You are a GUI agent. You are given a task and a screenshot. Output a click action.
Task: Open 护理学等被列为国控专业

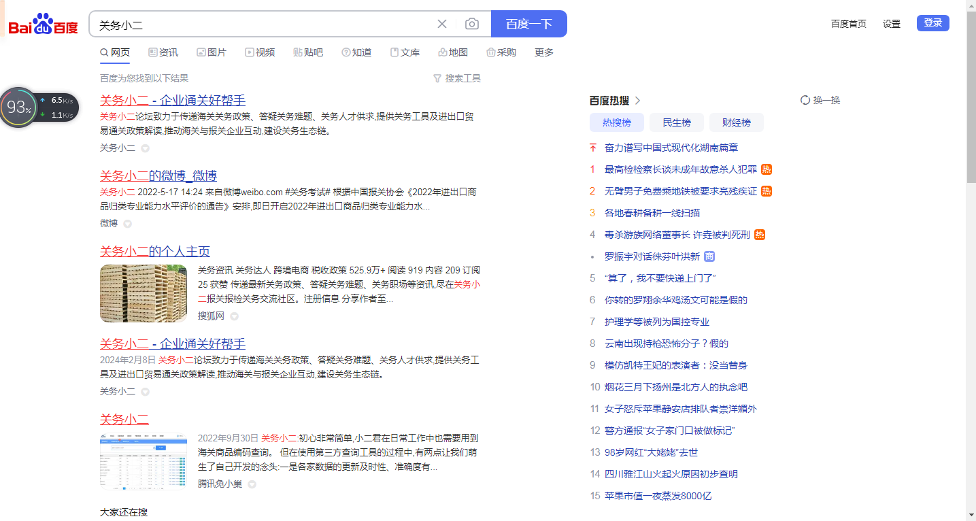click(x=657, y=322)
